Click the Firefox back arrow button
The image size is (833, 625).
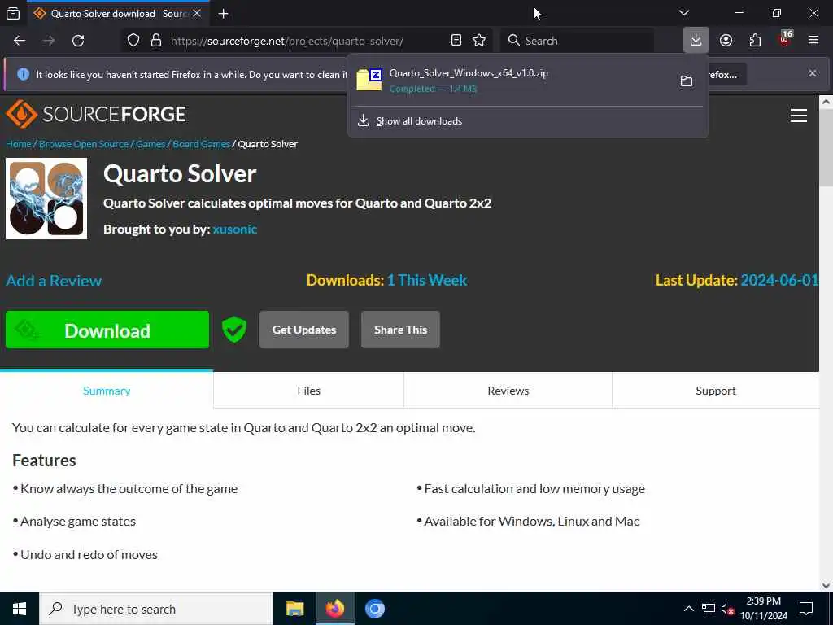click(x=20, y=41)
